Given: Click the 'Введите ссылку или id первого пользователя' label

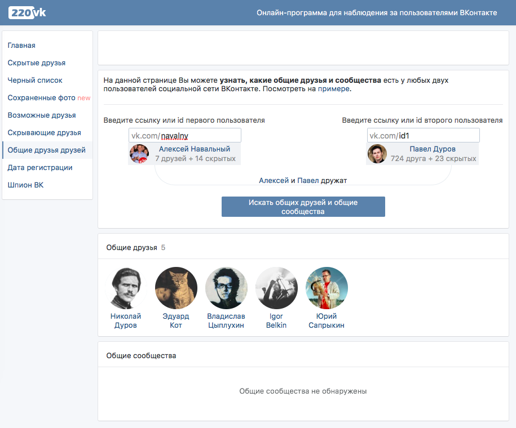Looking at the screenshot, I should pos(184,121).
